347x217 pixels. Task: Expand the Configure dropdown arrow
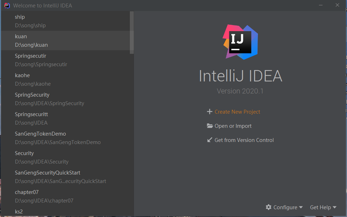[301, 207]
